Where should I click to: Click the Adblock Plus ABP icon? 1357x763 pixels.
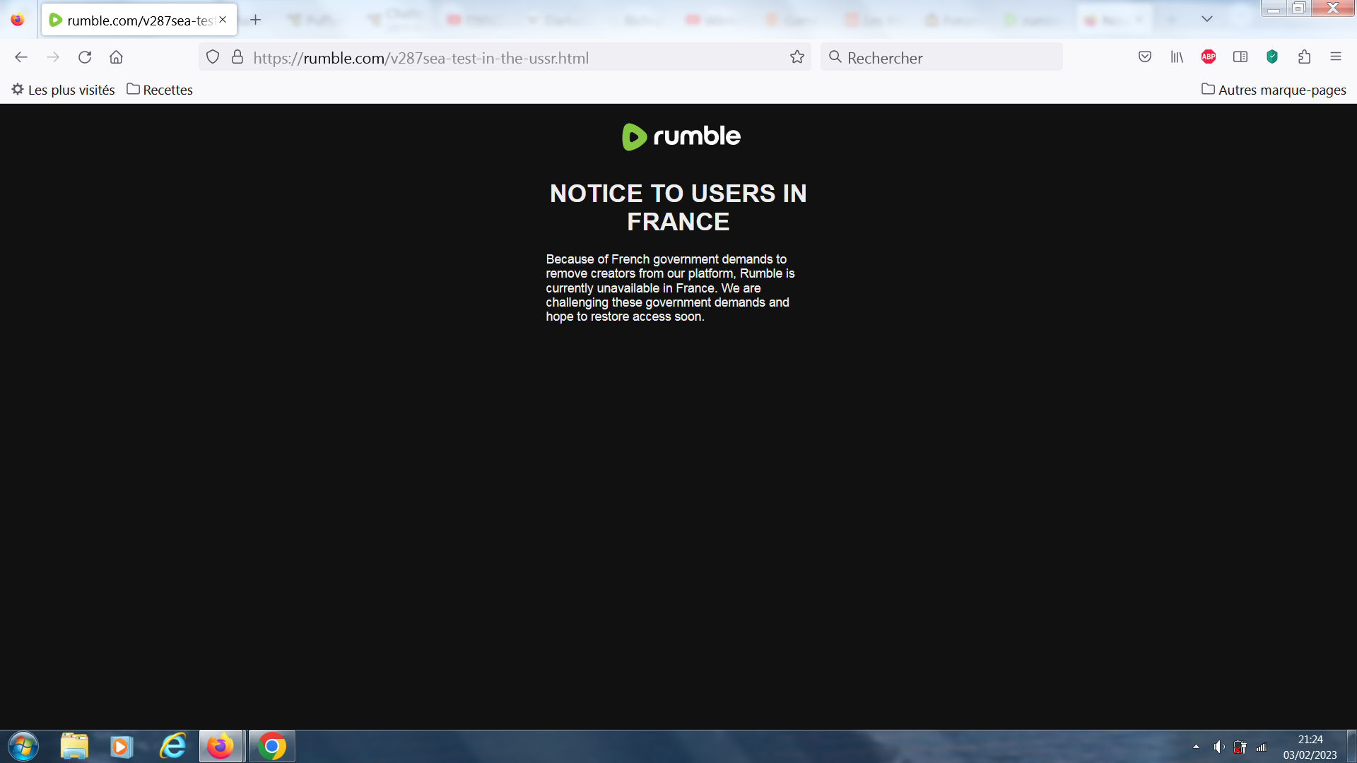tap(1209, 57)
